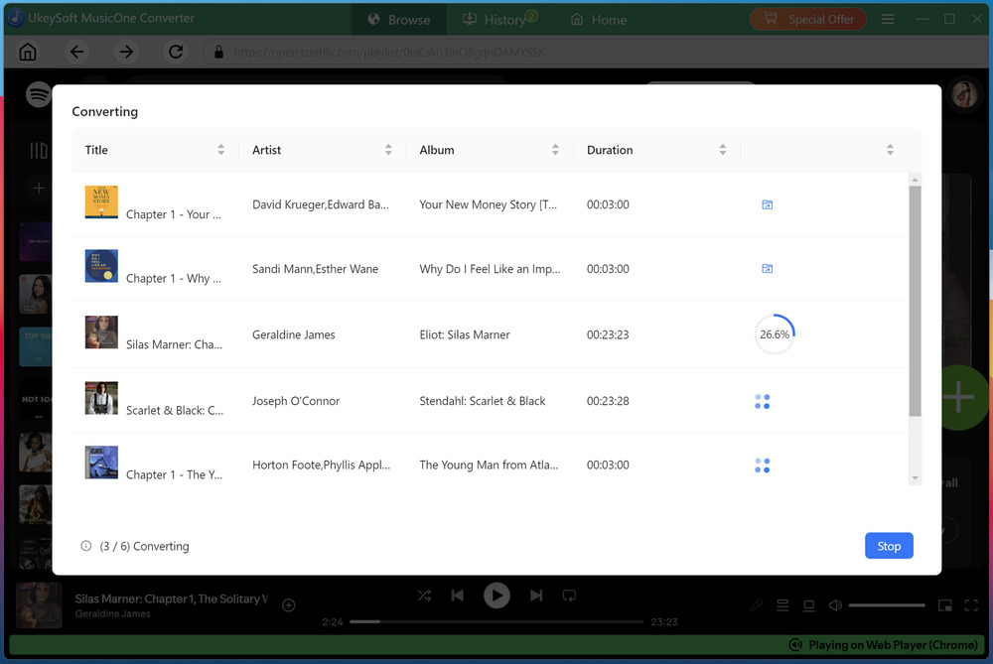Click pending status dots for Horton Foote row
The width and height of the screenshot is (993, 664).
point(763,465)
